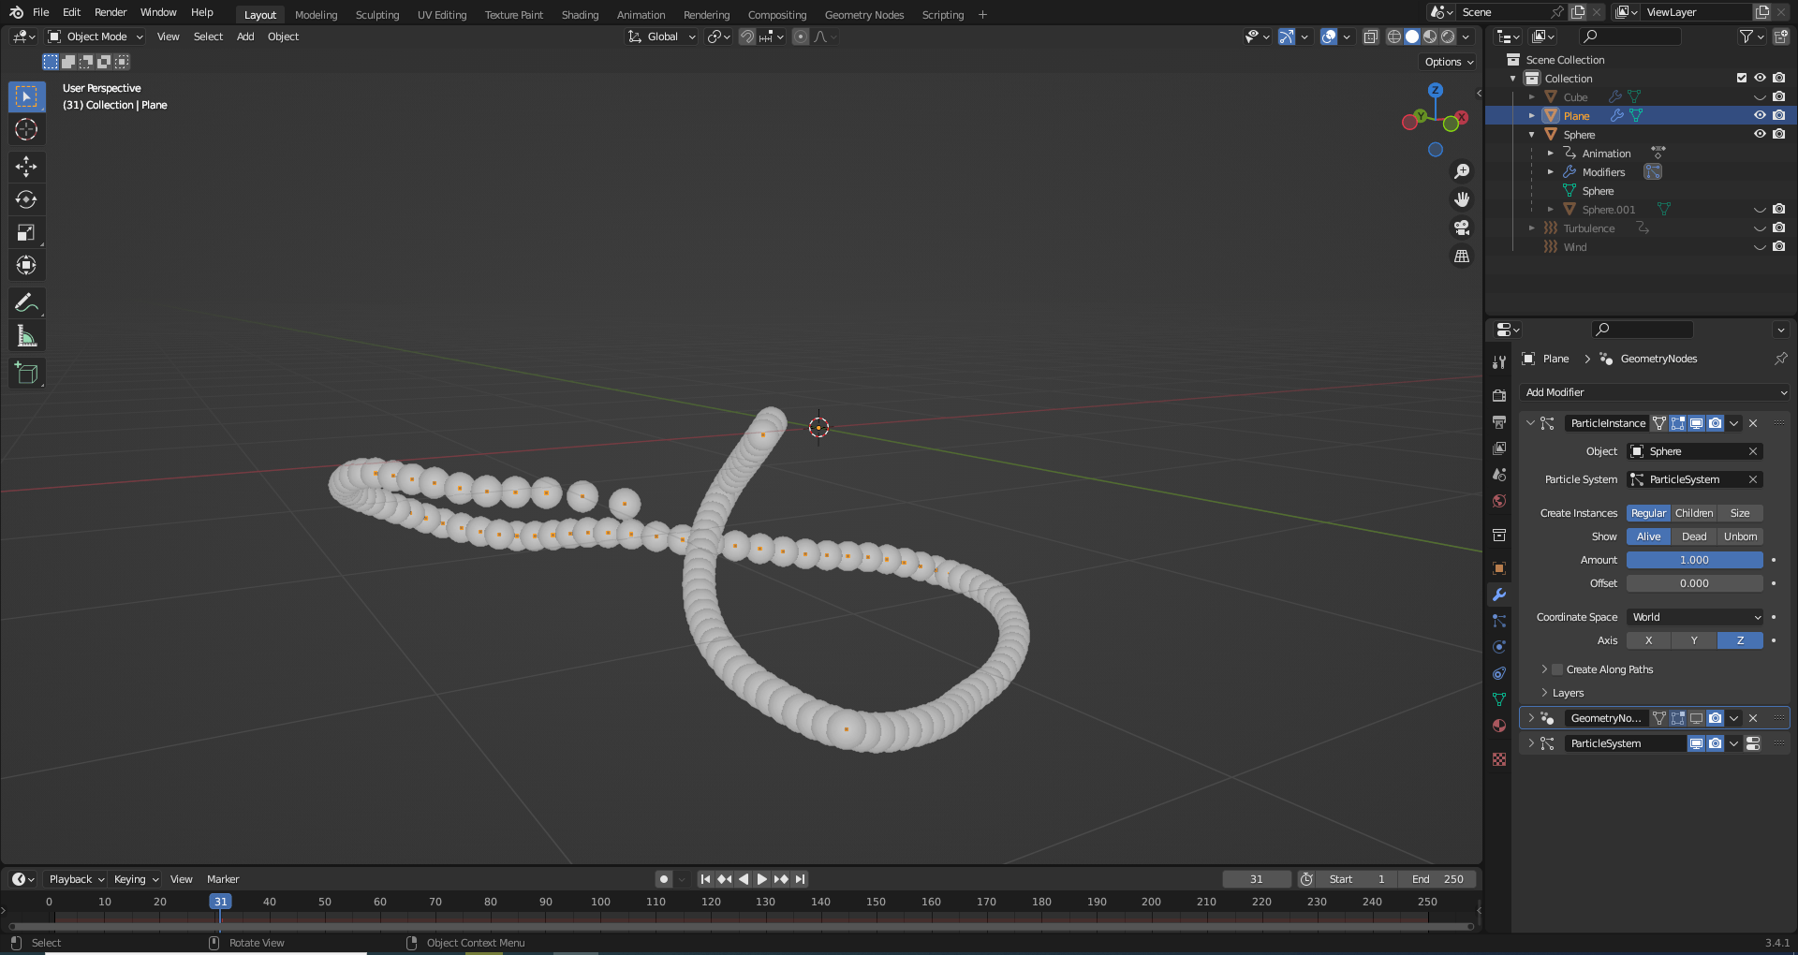Switch to the Scripting workspace tab
This screenshot has width=1798, height=955.
(942, 14)
